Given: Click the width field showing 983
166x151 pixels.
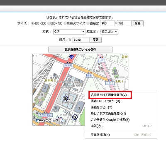Looking at the screenshot, I should (x=107, y=23).
